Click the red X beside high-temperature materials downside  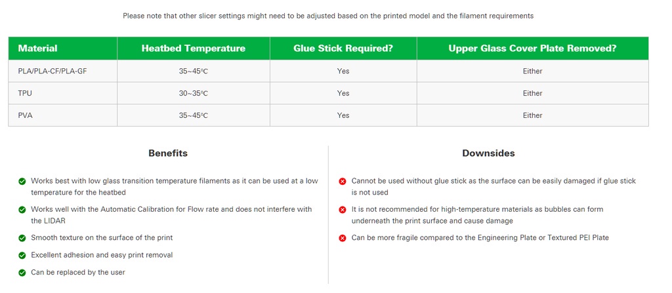click(343, 210)
